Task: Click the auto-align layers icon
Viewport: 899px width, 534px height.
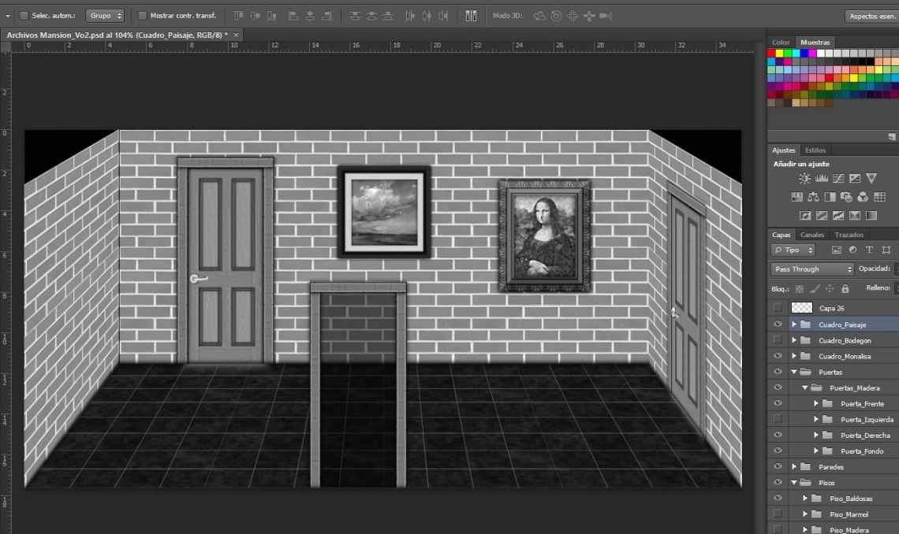Action: click(x=471, y=16)
